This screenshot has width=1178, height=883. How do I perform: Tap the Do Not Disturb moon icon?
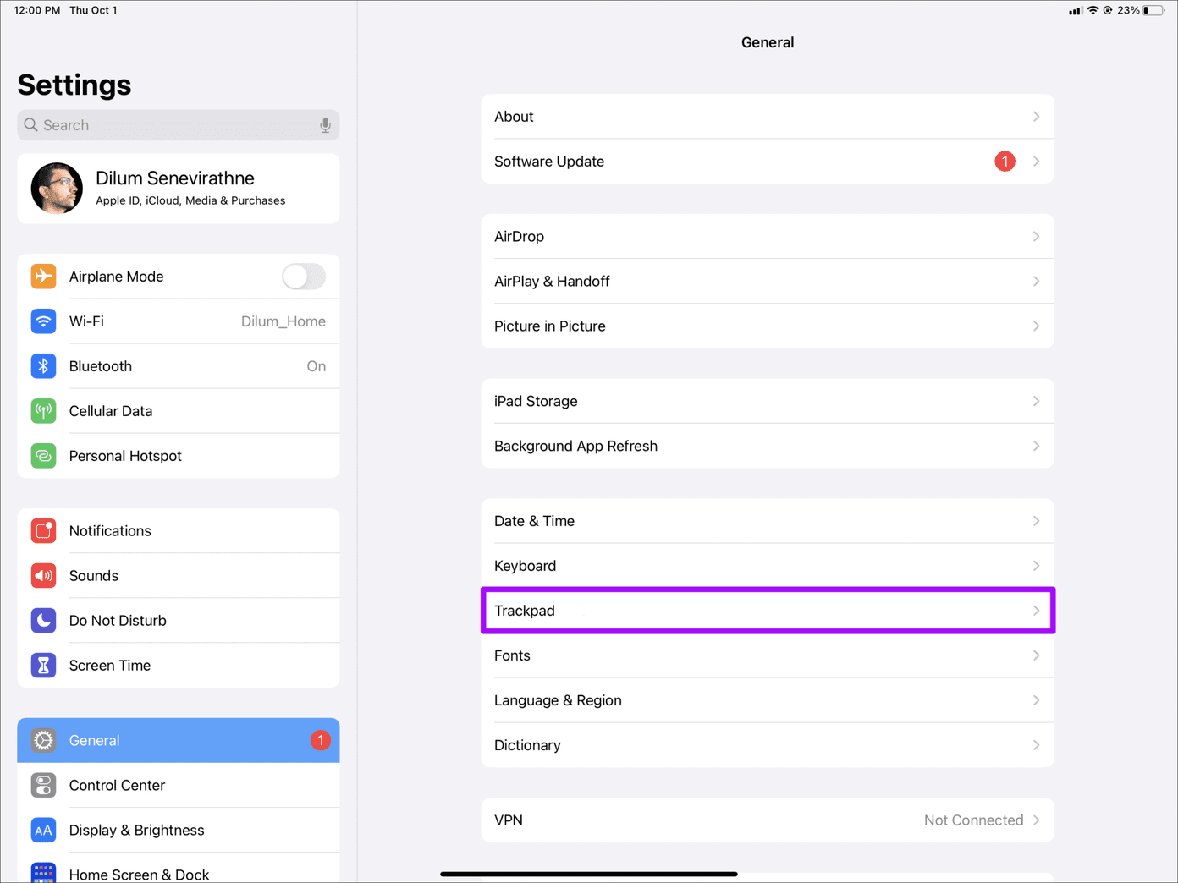click(43, 621)
